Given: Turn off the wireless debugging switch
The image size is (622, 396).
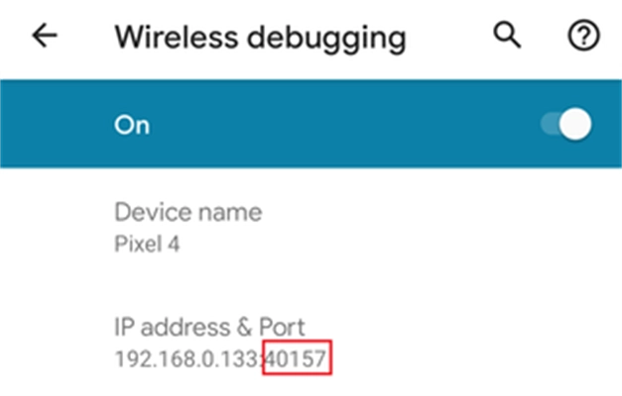Looking at the screenshot, I should click(x=566, y=125).
